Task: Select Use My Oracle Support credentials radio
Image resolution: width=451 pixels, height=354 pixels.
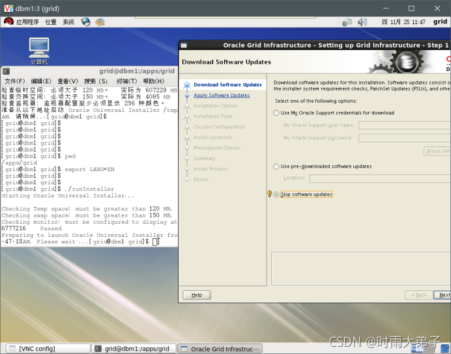Action: 276,113
